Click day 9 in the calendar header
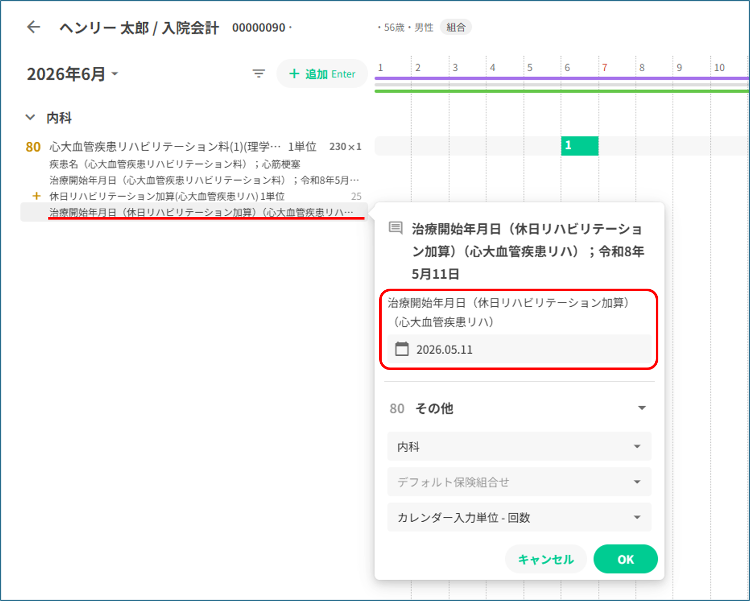Screen dimensions: 750x601 coord(679,68)
